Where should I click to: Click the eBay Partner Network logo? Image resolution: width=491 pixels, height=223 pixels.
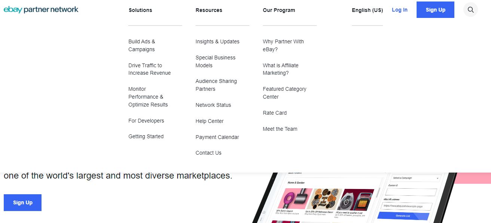[x=41, y=9]
